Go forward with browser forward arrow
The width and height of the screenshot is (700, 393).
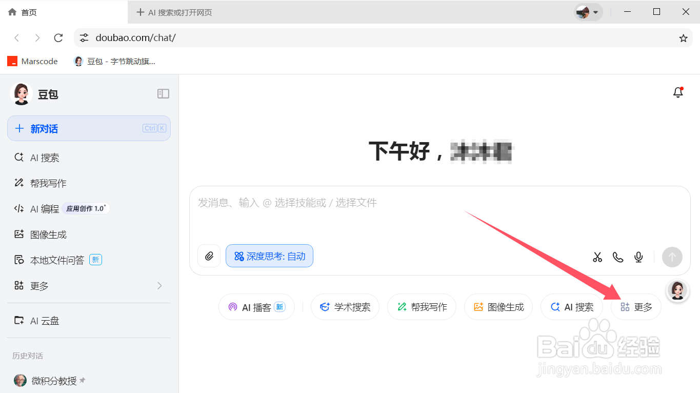pyautogui.click(x=37, y=38)
